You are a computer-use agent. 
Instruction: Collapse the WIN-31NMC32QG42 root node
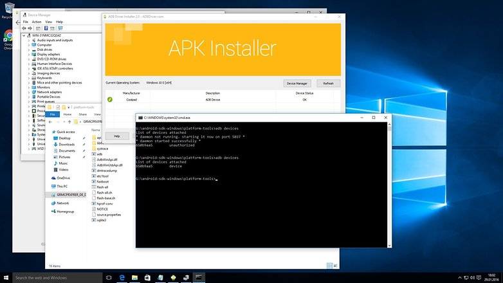click(24, 35)
